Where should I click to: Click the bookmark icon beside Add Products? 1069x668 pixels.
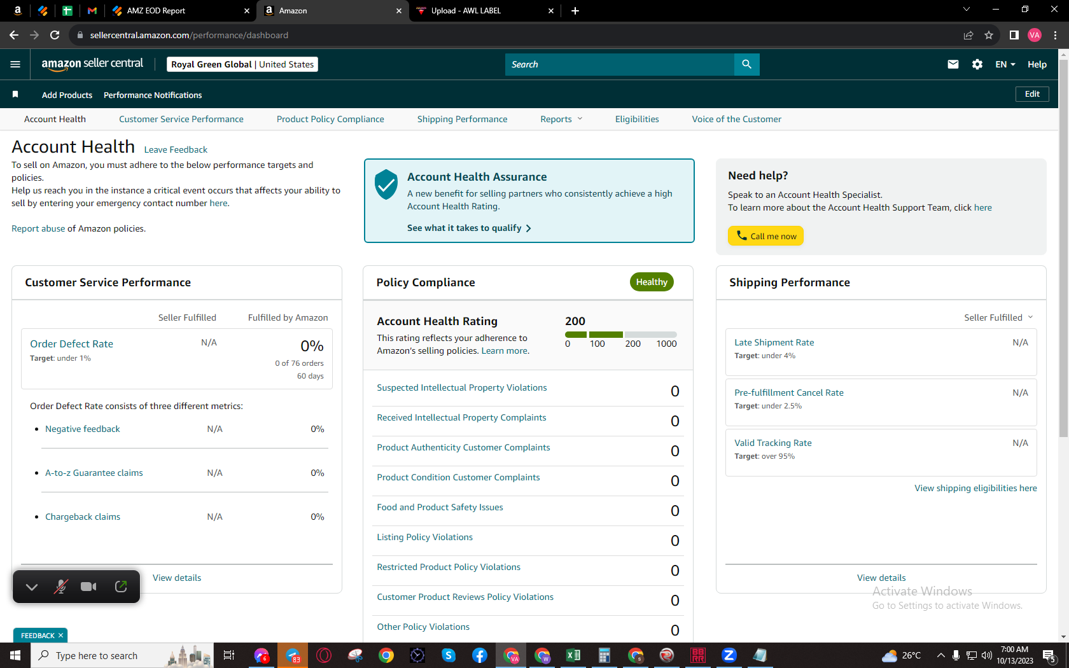click(x=15, y=95)
